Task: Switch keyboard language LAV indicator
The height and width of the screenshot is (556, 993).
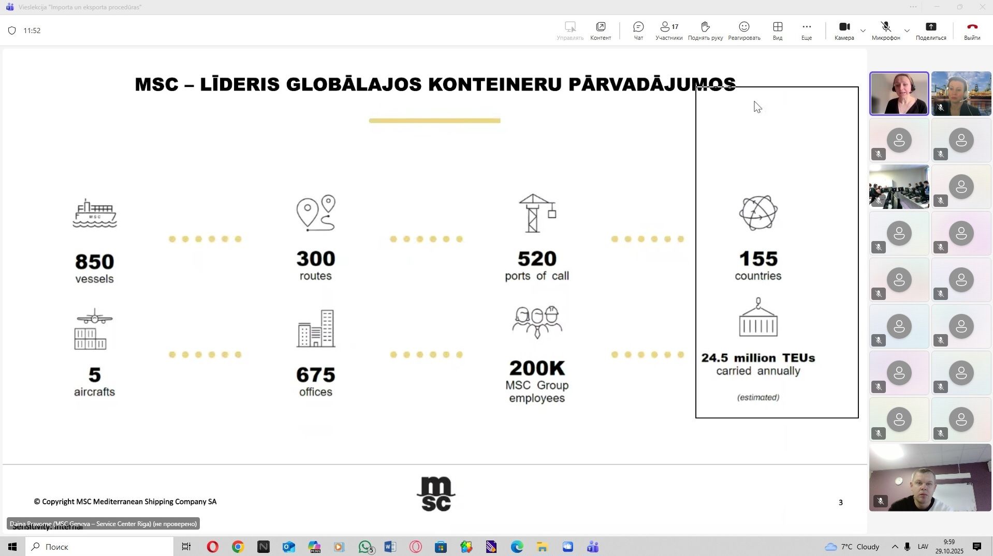Action: [923, 547]
